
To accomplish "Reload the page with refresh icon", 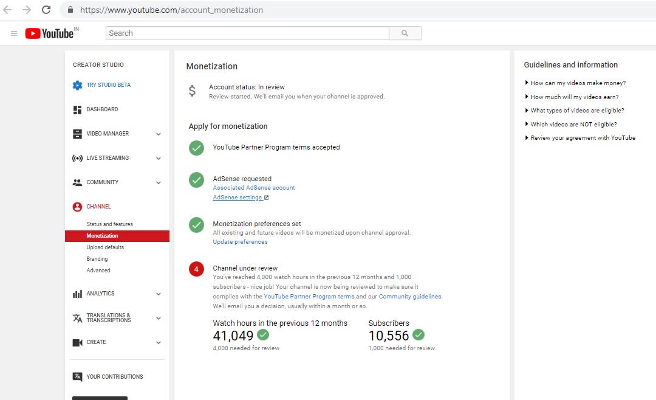I will 46,10.
